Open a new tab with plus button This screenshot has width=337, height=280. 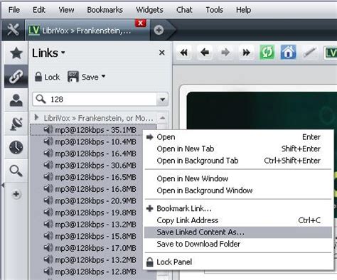[159, 30]
